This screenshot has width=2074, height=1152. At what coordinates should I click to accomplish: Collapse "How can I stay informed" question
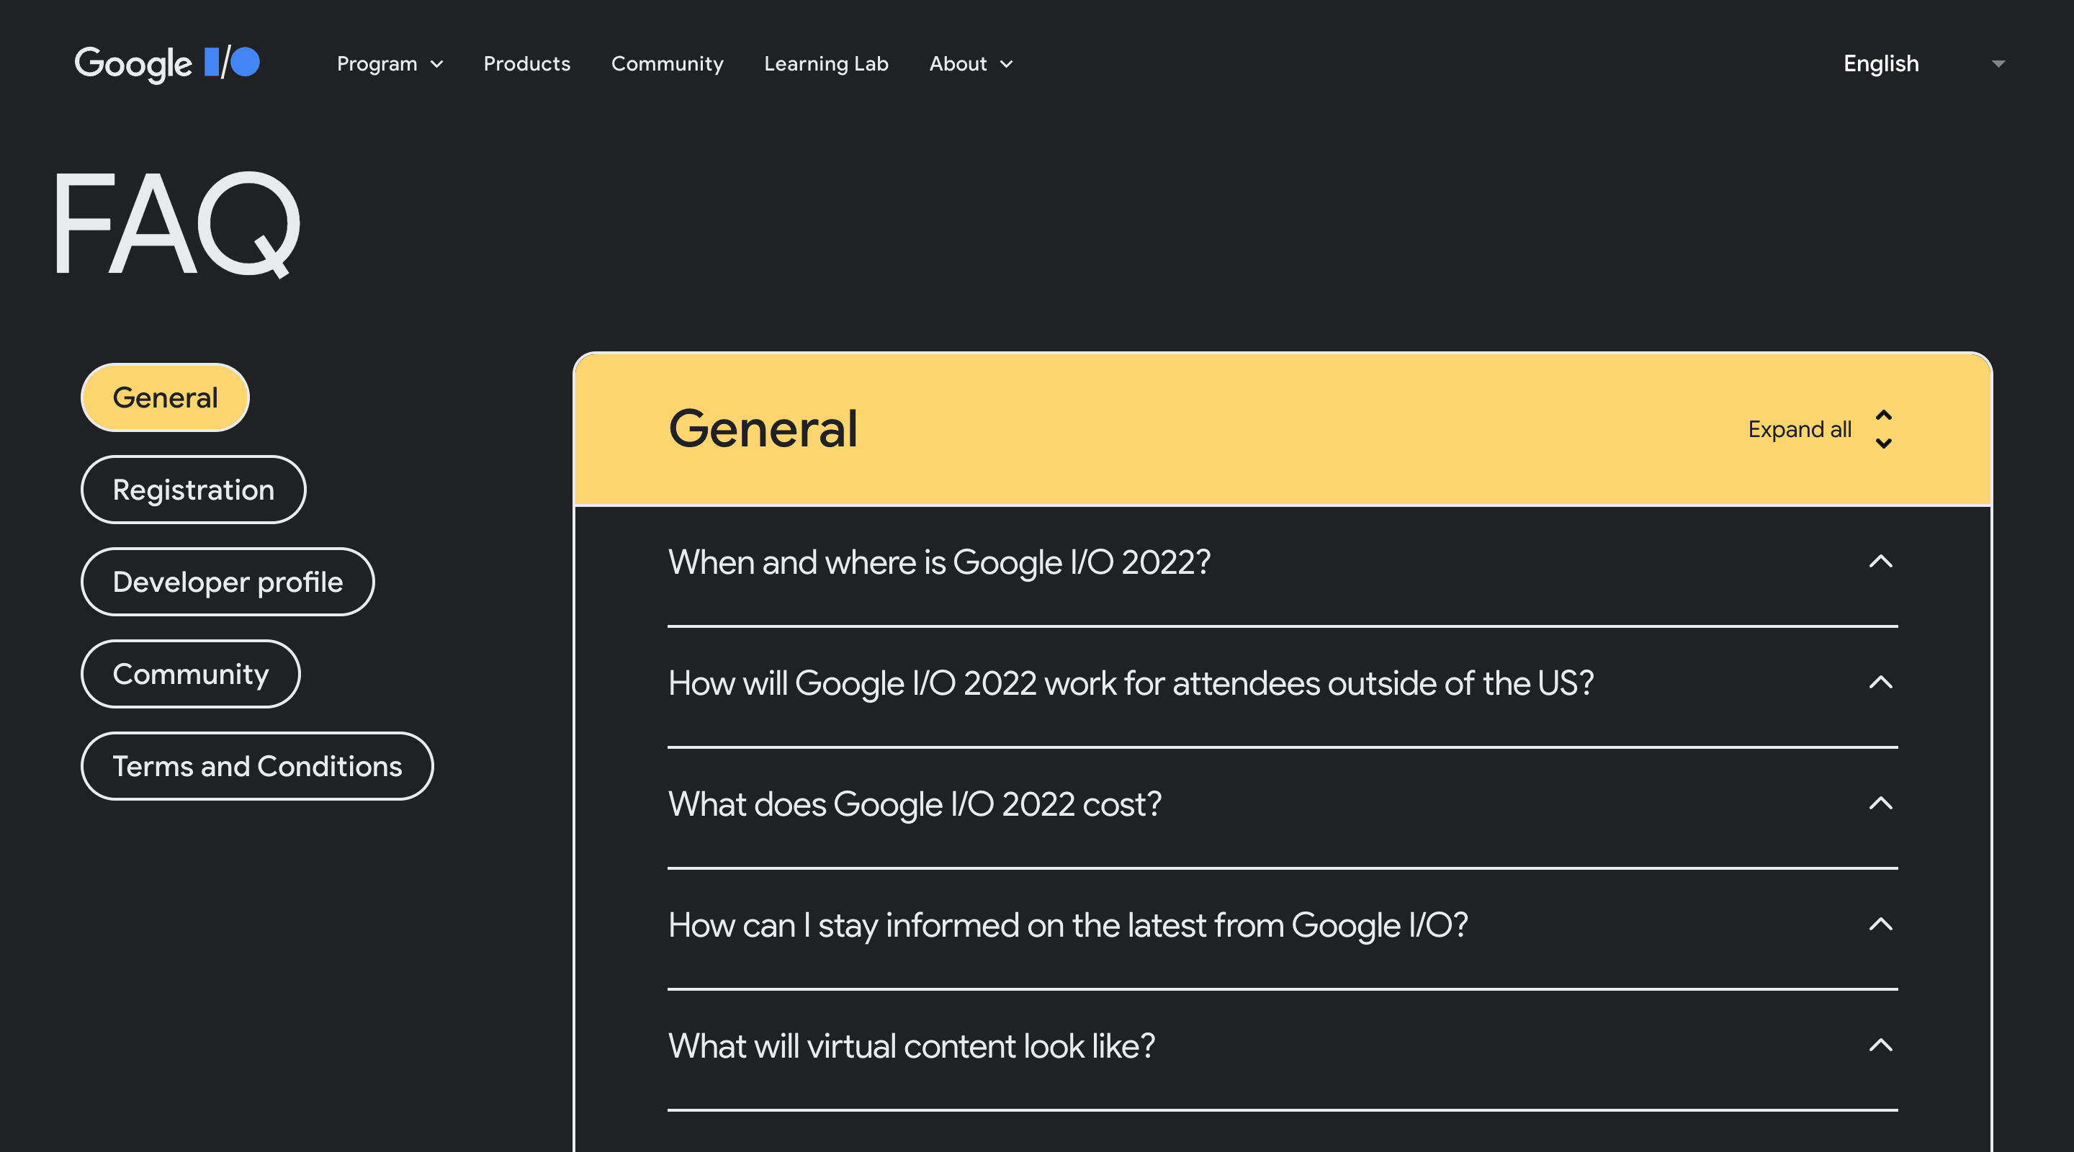[x=1882, y=925]
